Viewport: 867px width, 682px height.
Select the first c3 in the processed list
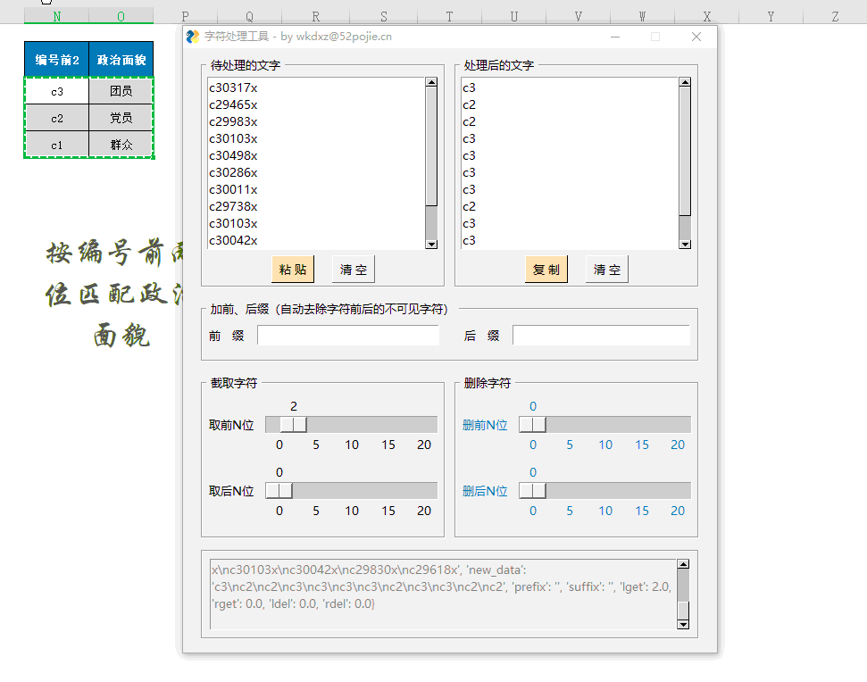[468, 87]
